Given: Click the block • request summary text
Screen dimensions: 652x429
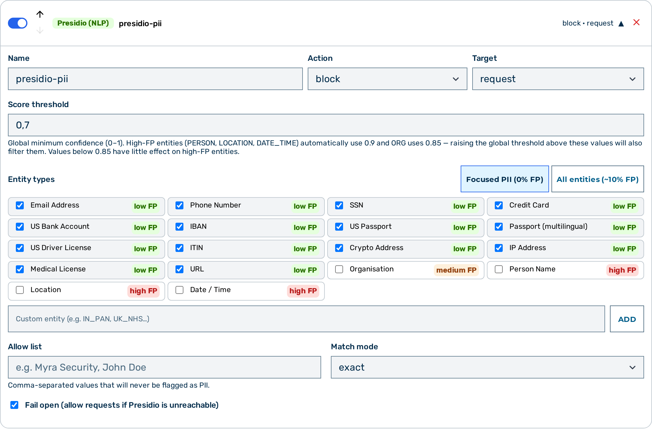Looking at the screenshot, I should pos(588,23).
